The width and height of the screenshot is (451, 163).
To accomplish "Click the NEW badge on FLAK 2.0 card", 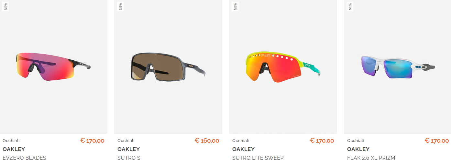I will click(350, 6).
